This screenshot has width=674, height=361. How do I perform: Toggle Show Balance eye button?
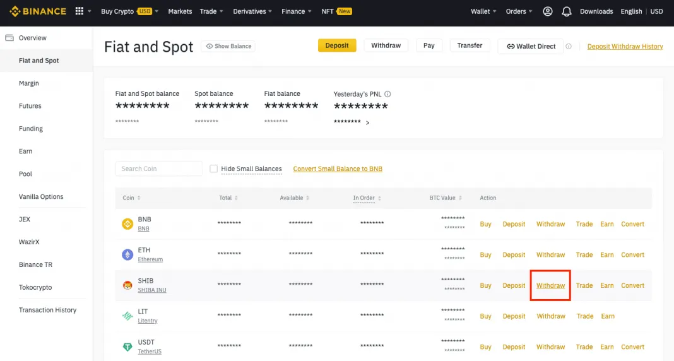(x=228, y=46)
